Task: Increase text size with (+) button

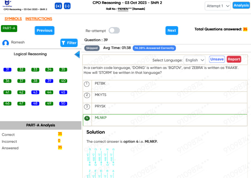Action: coord(58,6)
